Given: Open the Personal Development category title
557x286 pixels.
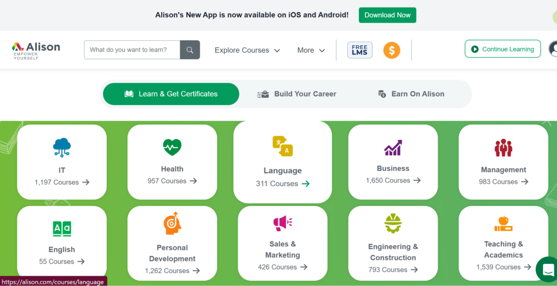Looking at the screenshot, I should point(172,253).
